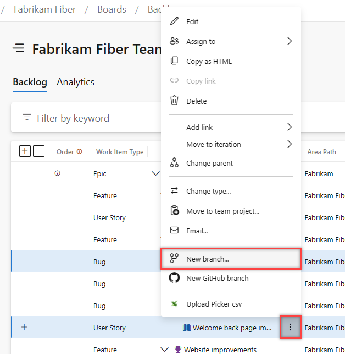
Task: Open Website improvements feature link
Action: (x=220, y=350)
